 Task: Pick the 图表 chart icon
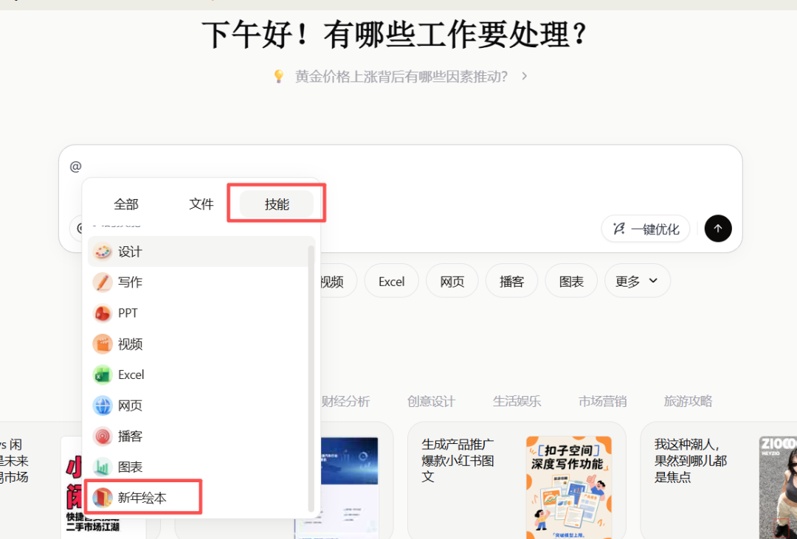pyautogui.click(x=103, y=467)
